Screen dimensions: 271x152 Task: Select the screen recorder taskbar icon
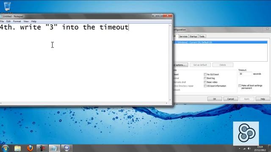(x=42, y=148)
